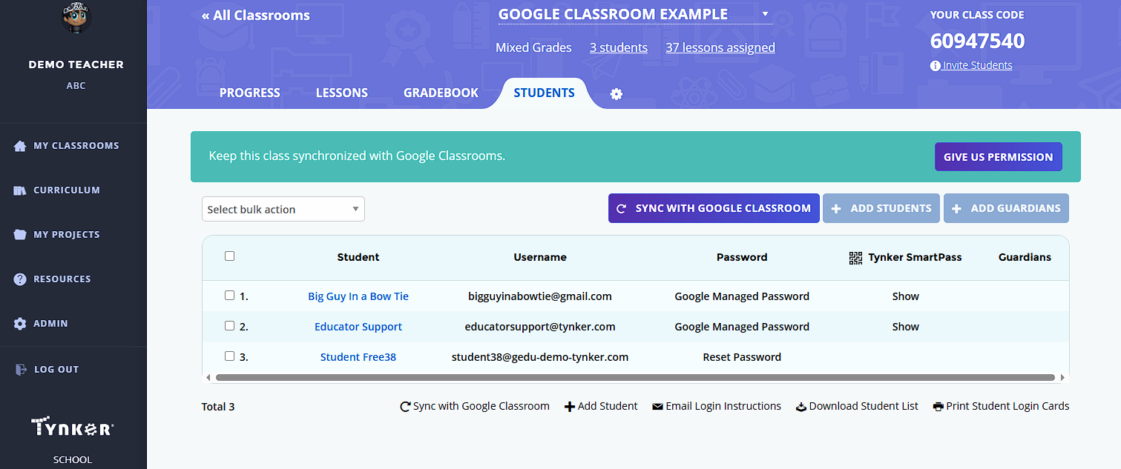Click the sync icon in footer links
This screenshot has height=469, width=1121.
[x=405, y=406]
